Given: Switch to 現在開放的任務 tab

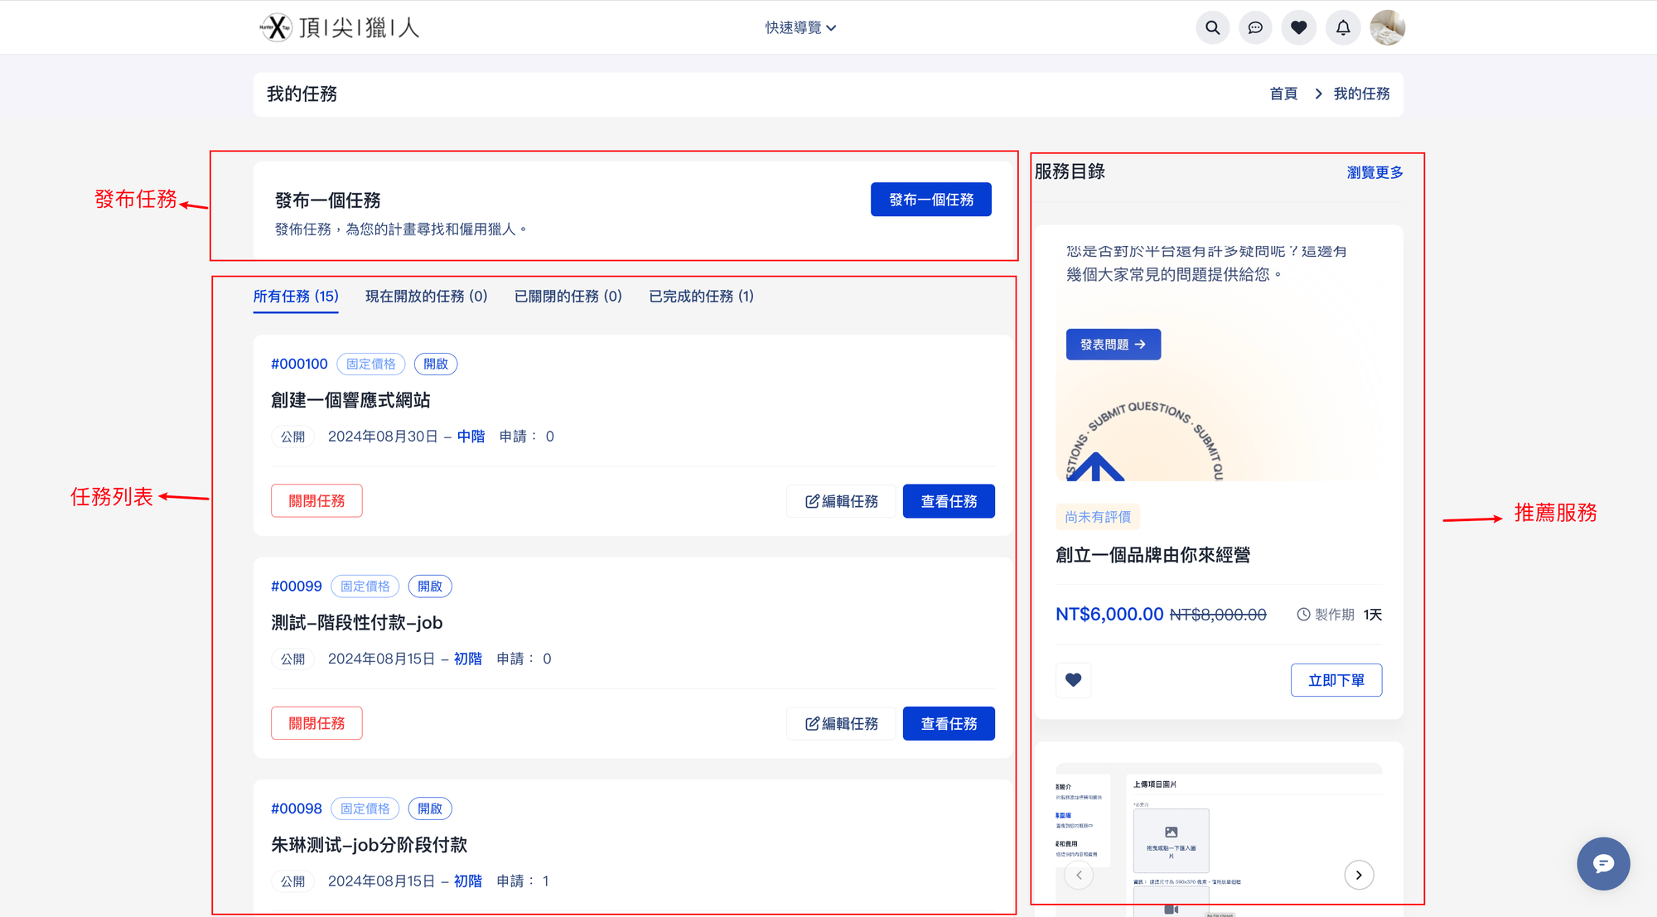Looking at the screenshot, I should click(426, 297).
